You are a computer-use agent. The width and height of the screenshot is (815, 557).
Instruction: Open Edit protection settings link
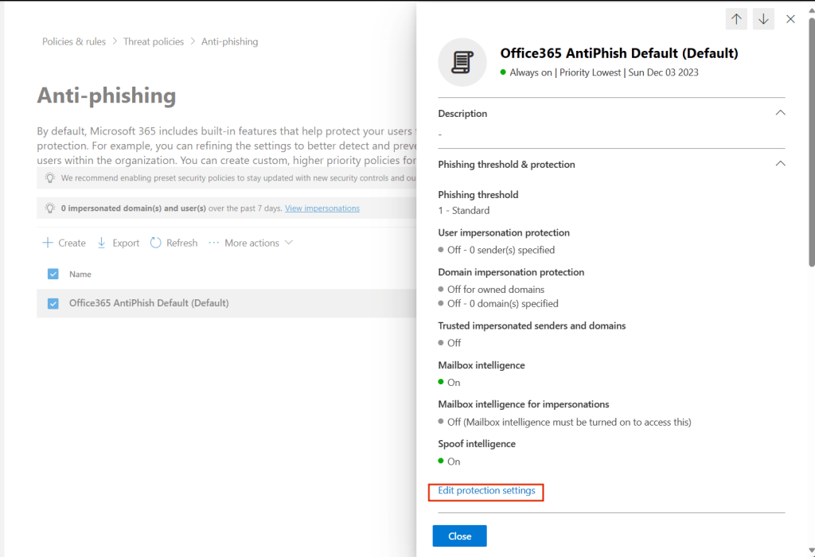pos(486,491)
